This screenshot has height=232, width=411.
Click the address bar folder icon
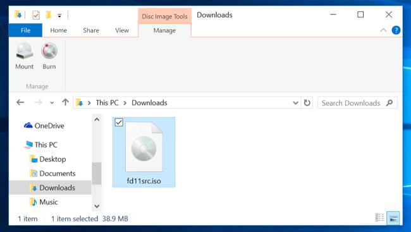[x=79, y=102]
